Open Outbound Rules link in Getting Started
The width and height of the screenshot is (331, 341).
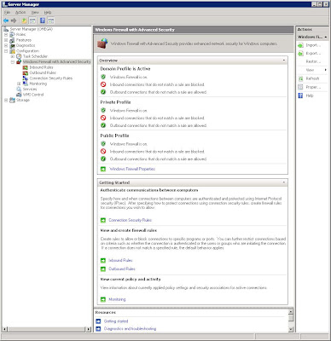(122, 269)
